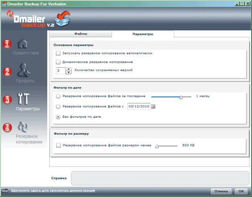
Task: Click the Основные параметры heading
Action: coord(73,45)
